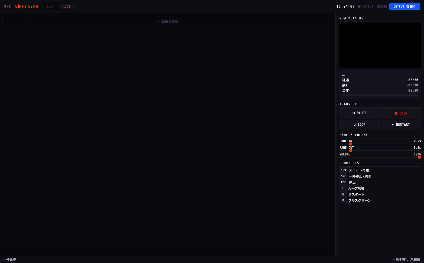Viewport: 424px width, 263px height.
Task: Click the 一時停止 / 再開 shortcut label
Action: tap(360, 176)
